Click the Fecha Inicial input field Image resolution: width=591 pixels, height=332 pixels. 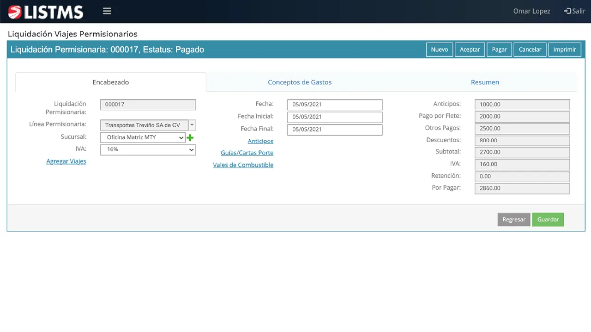pyautogui.click(x=335, y=117)
